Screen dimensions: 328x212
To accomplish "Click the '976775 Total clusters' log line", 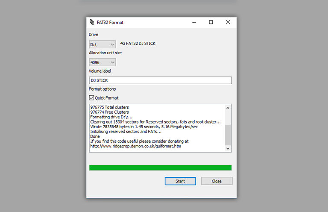I will [110, 107].
